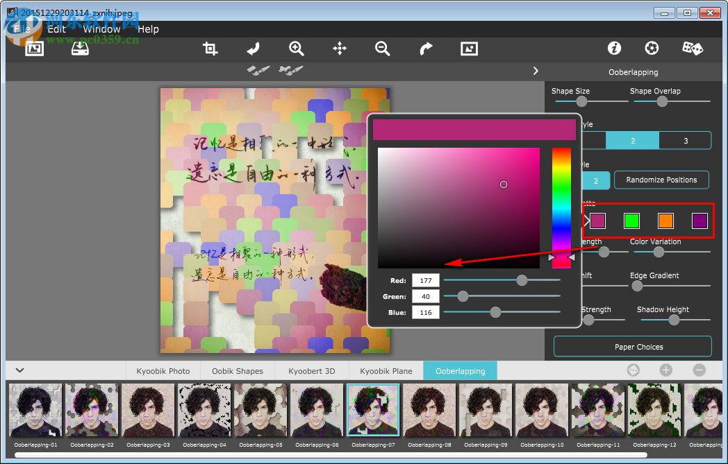Open Paper Choices
728x464 pixels.
click(632, 347)
